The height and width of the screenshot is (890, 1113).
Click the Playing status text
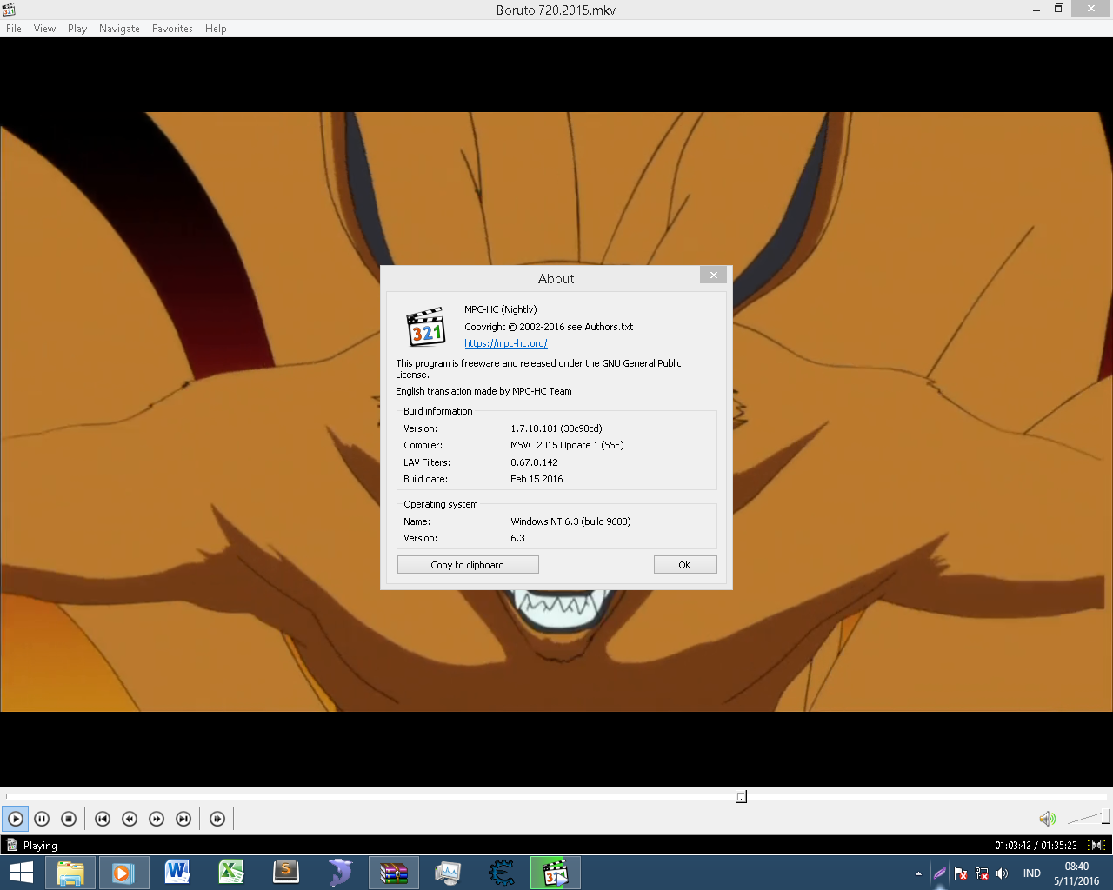click(40, 846)
